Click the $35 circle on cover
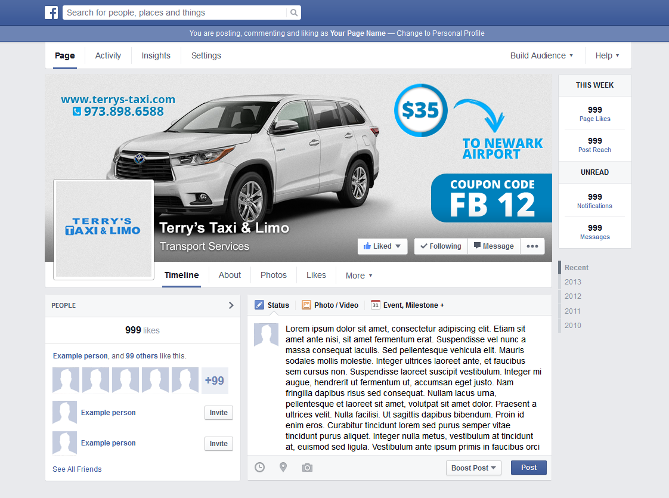Viewport: 669px width, 498px height. [421, 110]
